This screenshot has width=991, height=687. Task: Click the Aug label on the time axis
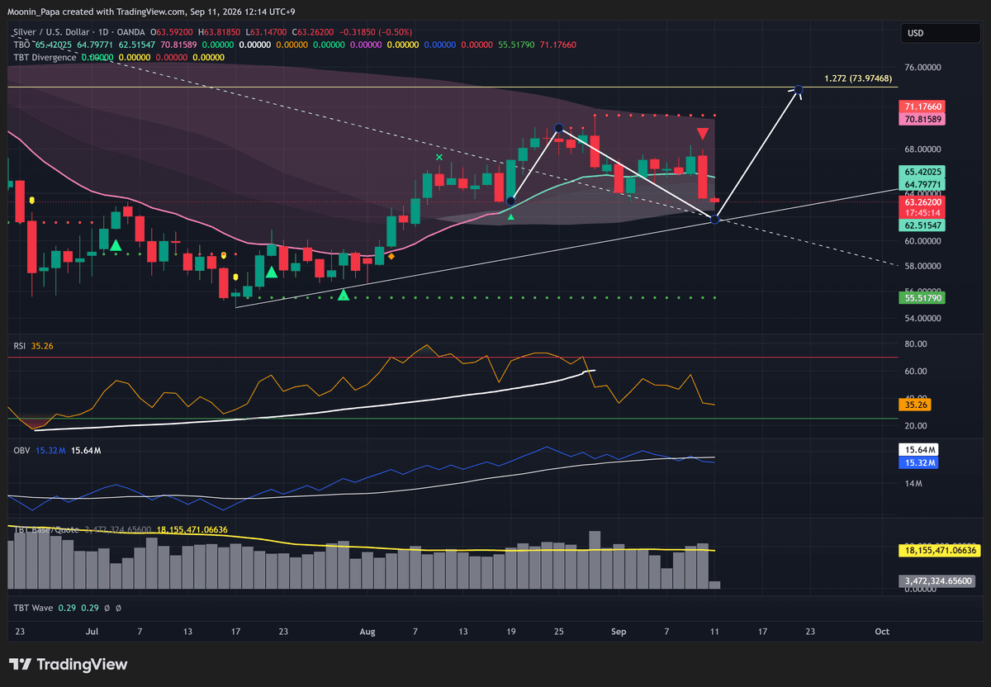[x=368, y=632]
